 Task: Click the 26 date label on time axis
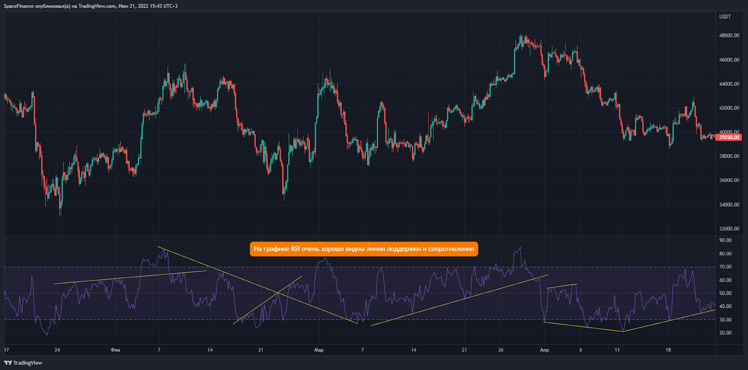501,350
